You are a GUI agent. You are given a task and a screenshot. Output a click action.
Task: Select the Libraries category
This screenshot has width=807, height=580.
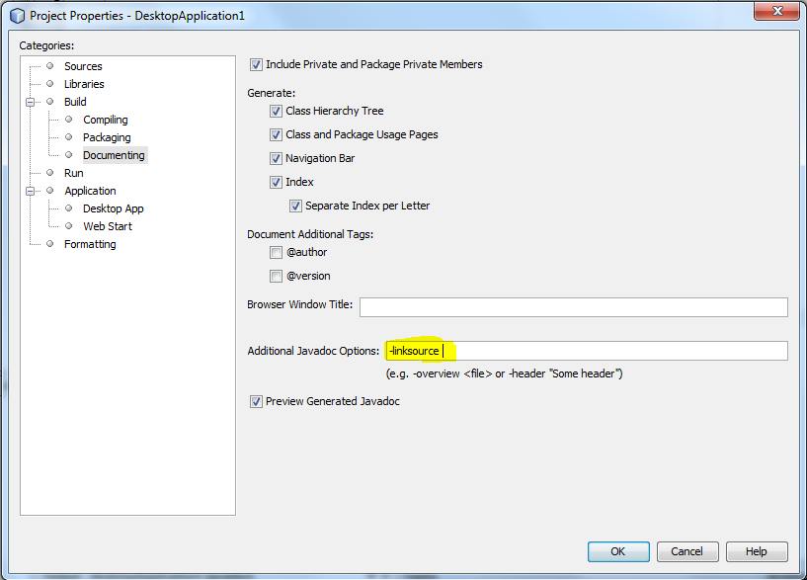pos(84,84)
